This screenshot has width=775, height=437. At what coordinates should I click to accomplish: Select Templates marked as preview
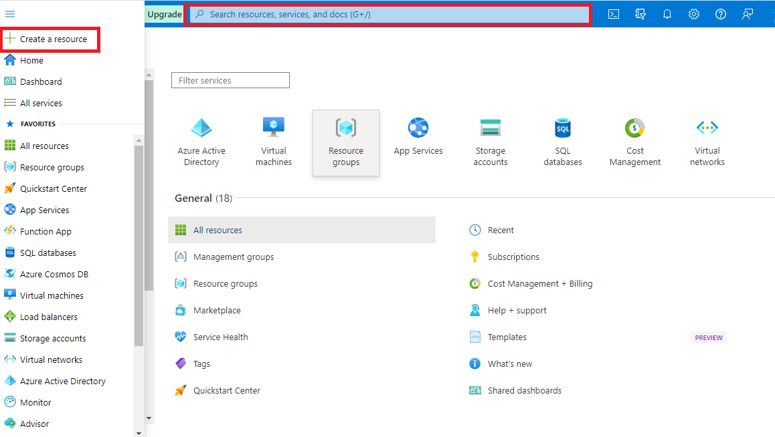click(506, 337)
